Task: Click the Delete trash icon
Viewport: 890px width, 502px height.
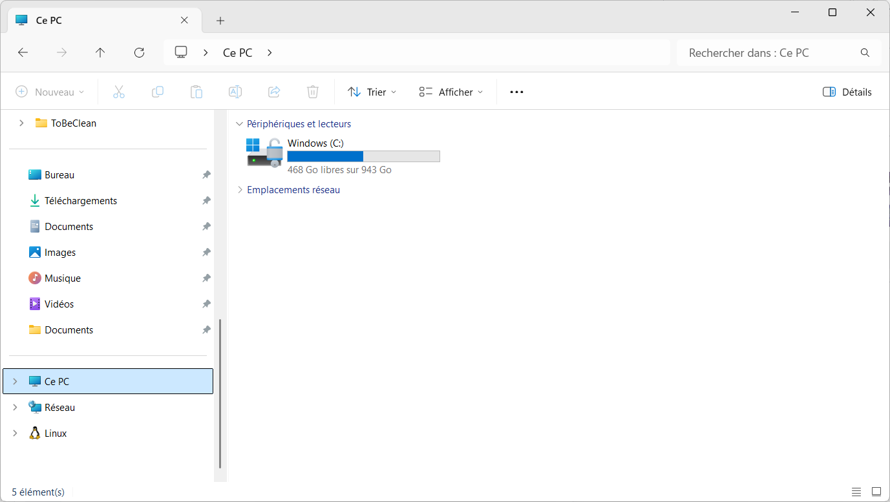Action: [x=313, y=92]
